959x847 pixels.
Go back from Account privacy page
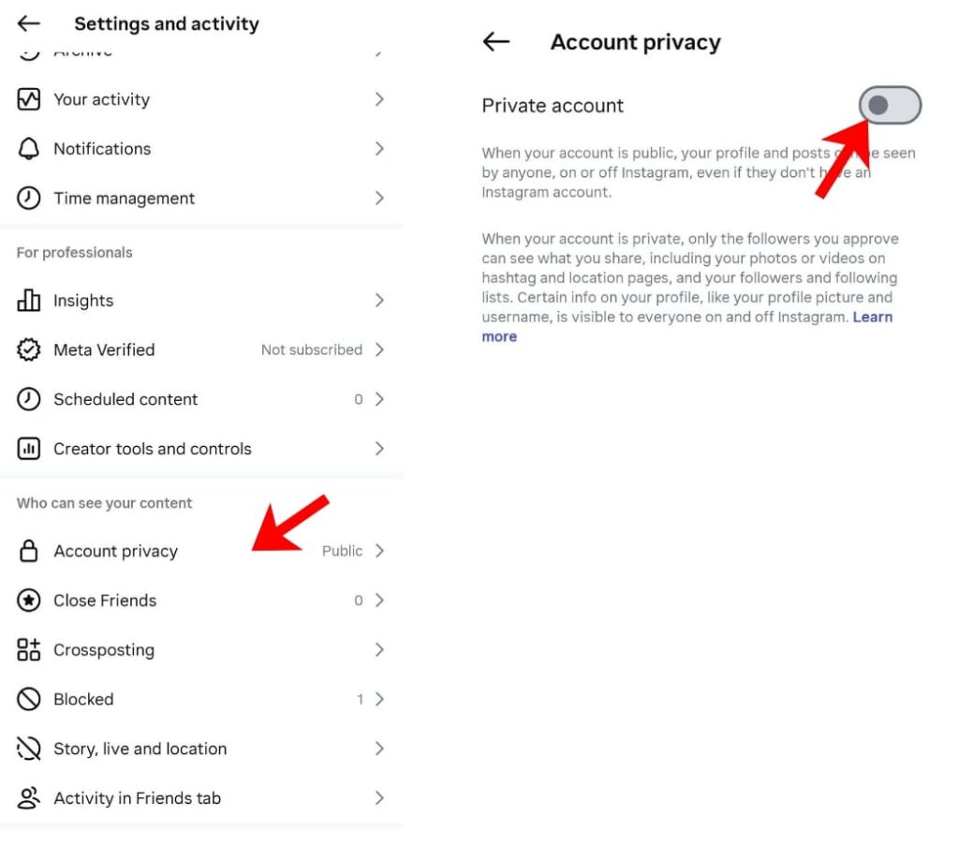pyautogui.click(x=496, y=42)
